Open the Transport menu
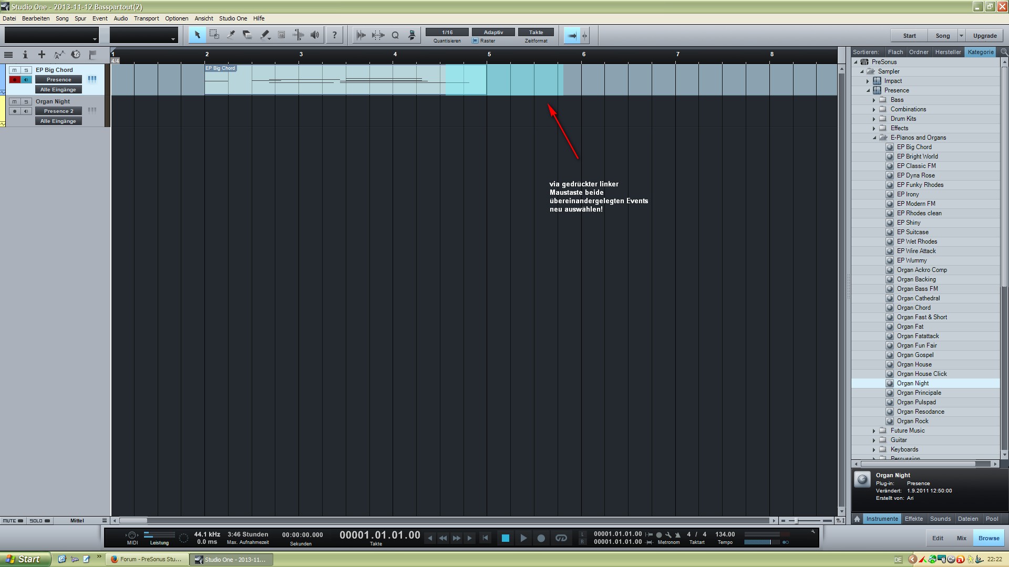Screen dimensions: 1009x567 point(146,18)
